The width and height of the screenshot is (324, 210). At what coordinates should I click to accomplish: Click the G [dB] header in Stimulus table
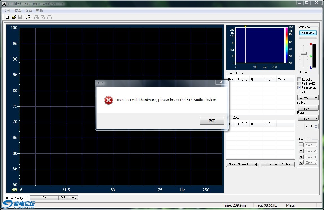(270, 124)
